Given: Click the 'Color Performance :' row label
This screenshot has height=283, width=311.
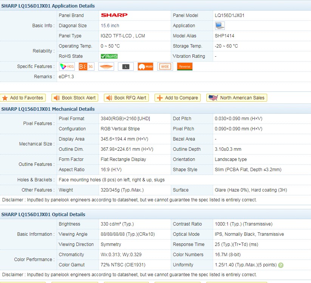Looking at the screenshot, I should coord(34,260).
